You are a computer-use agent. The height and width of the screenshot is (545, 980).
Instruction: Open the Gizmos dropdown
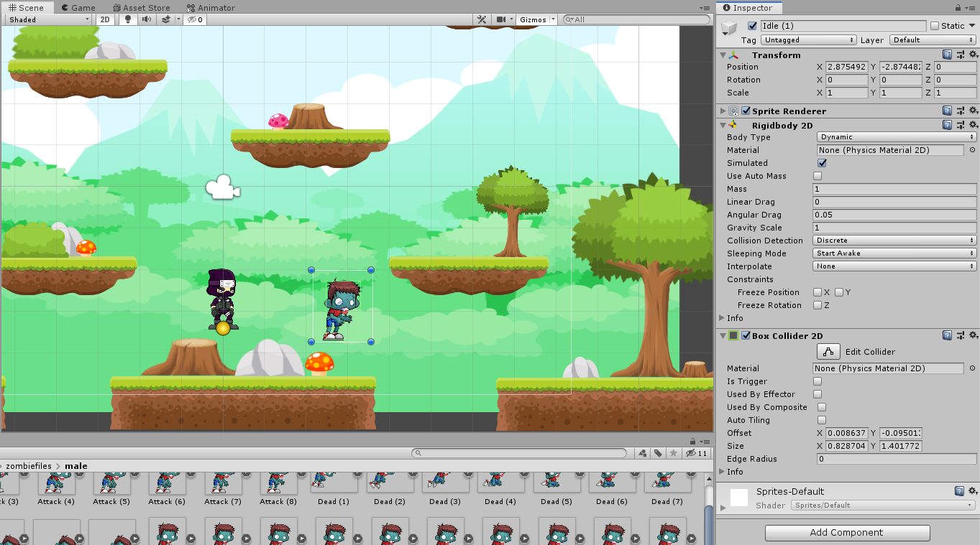tap(538, 19)
